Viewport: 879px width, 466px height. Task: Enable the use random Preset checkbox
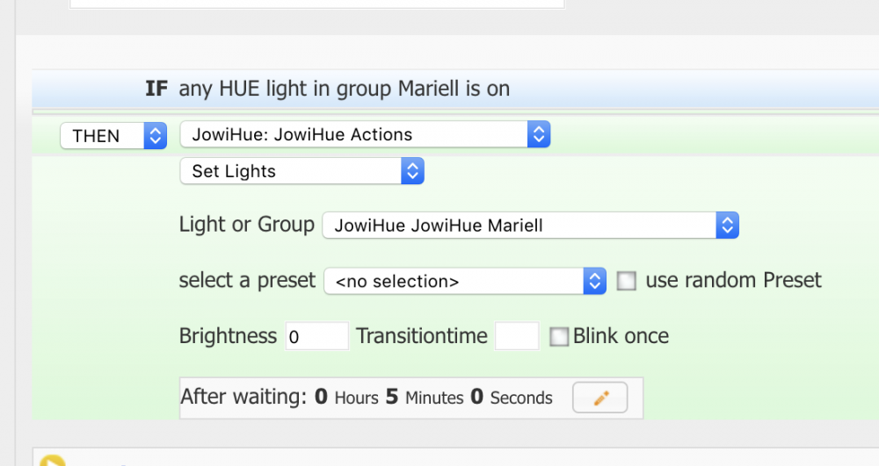pyautogui.click(x=626, y=281)
